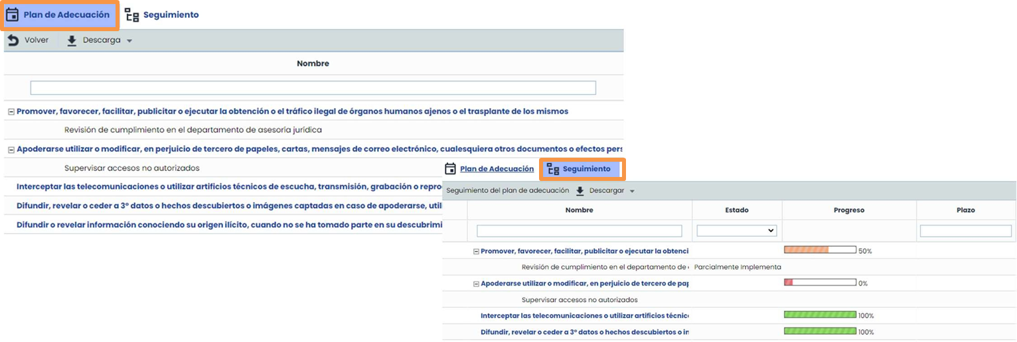Click the hierarchy icon beside top Seguimiento

tap(132, 15)
